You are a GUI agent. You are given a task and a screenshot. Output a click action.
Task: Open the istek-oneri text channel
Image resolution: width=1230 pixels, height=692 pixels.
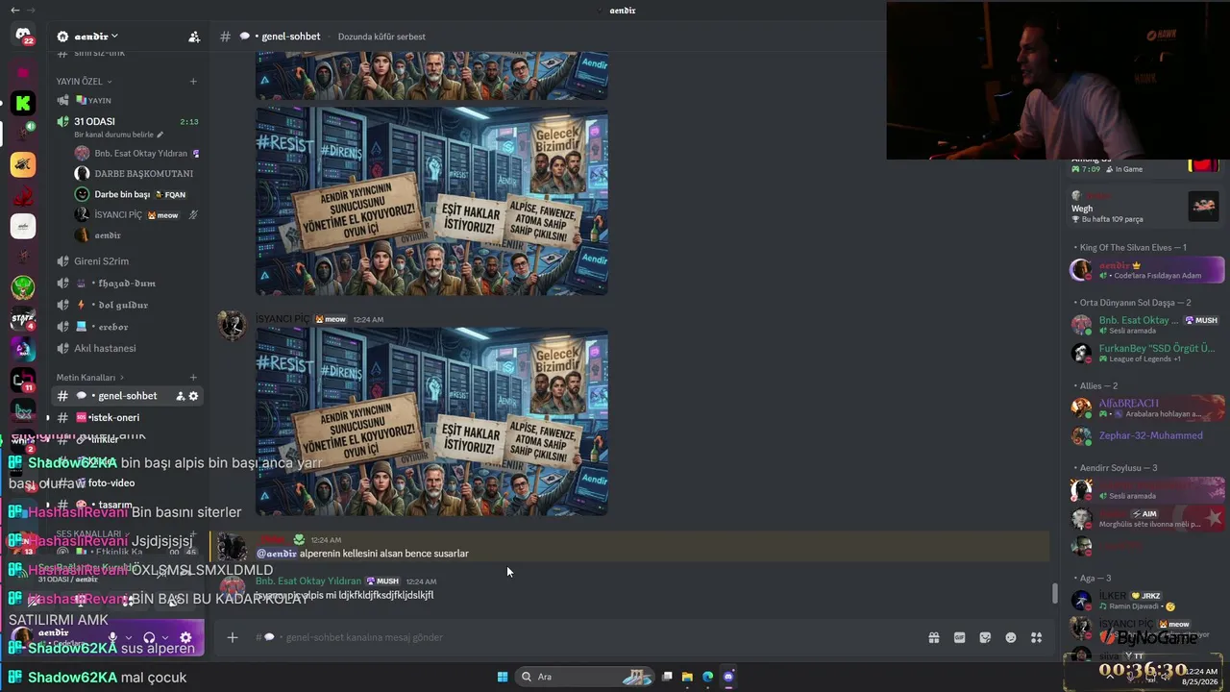pyautogui.click(x=125, y=417)
